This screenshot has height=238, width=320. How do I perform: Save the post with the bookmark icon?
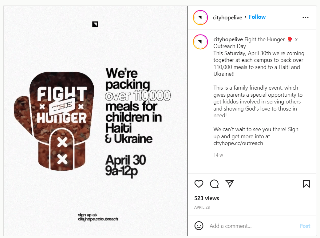pyautogui.click(x=306, y=184)
